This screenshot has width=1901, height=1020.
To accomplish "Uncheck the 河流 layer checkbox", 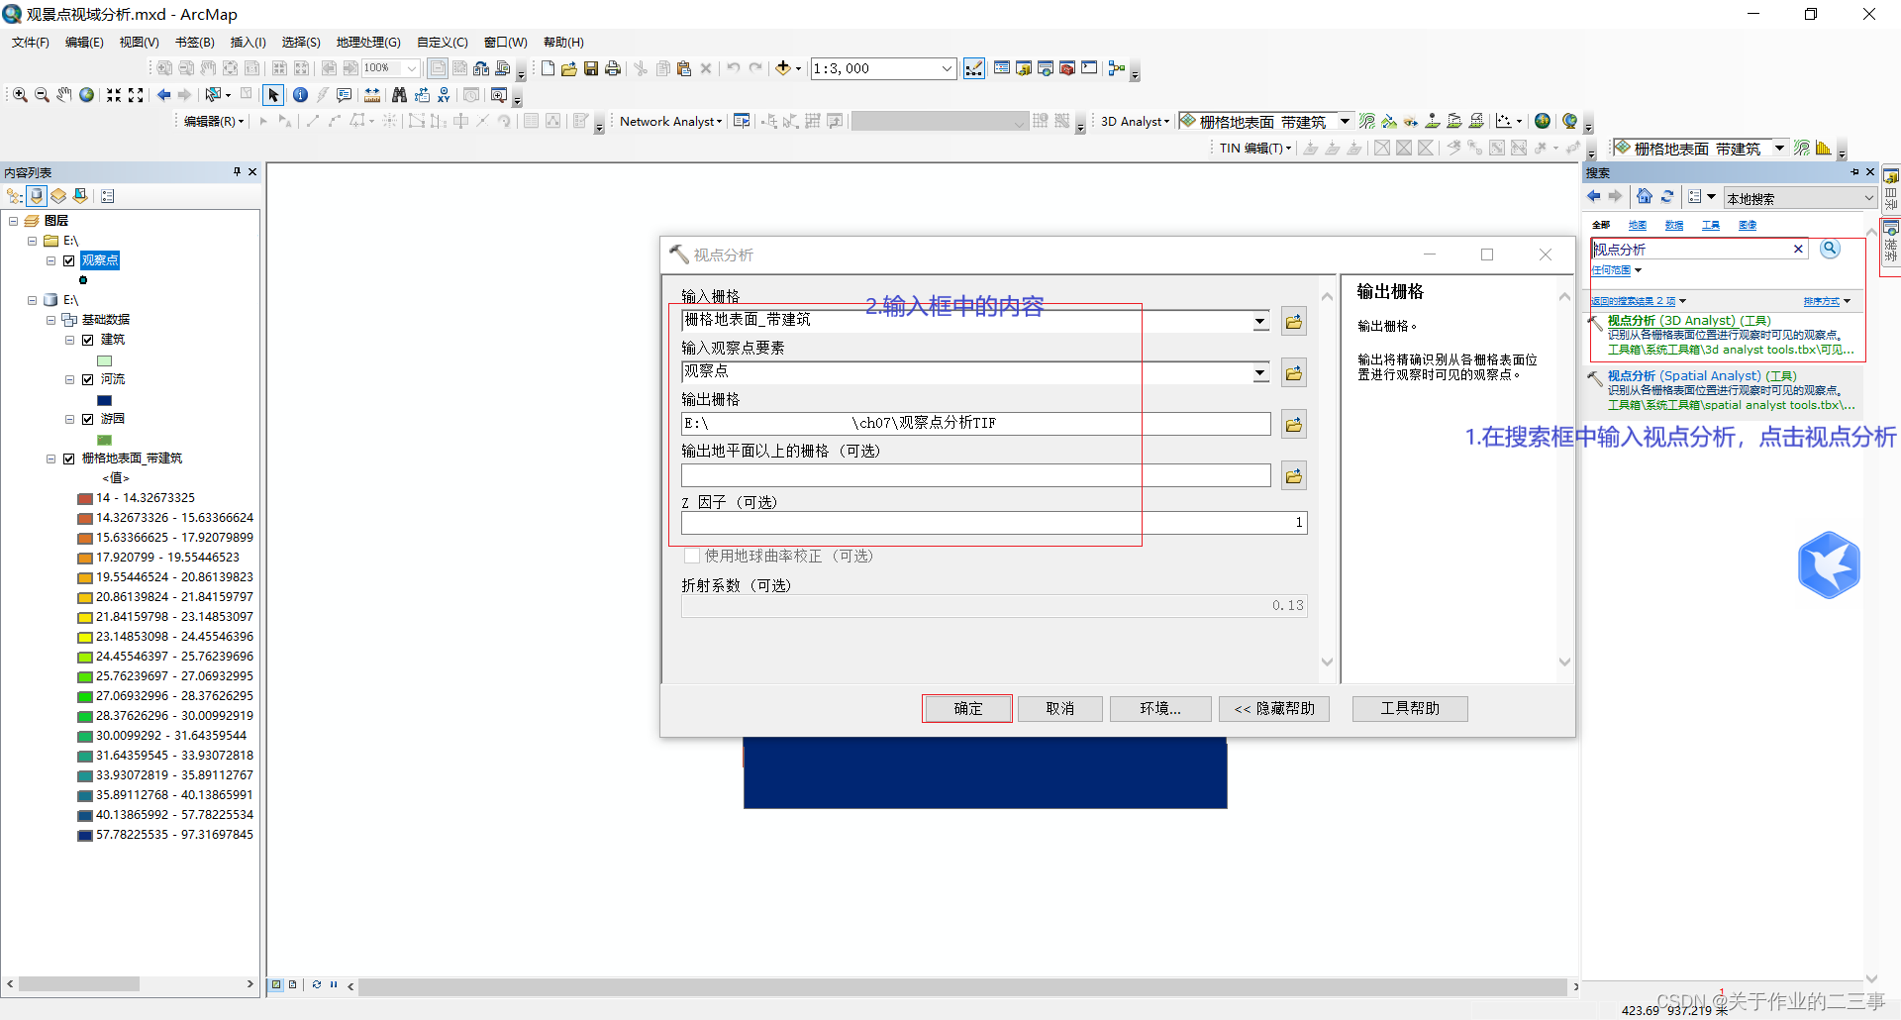I will 88,380.
